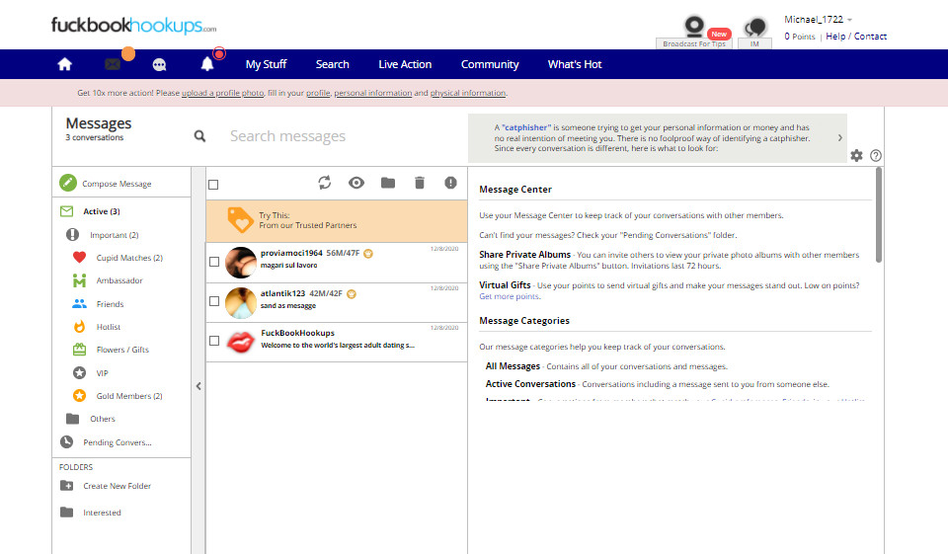Open message settings gear icon

[x=856, y=156]
